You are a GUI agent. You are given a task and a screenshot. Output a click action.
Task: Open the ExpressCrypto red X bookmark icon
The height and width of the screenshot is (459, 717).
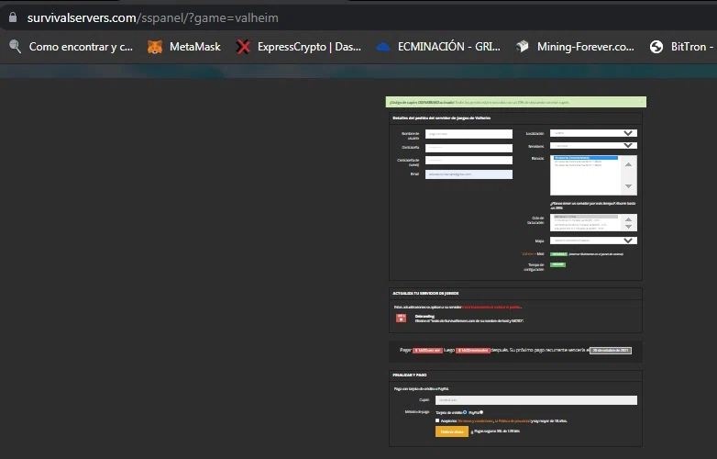pyautogui.click(x=243, y=47)
